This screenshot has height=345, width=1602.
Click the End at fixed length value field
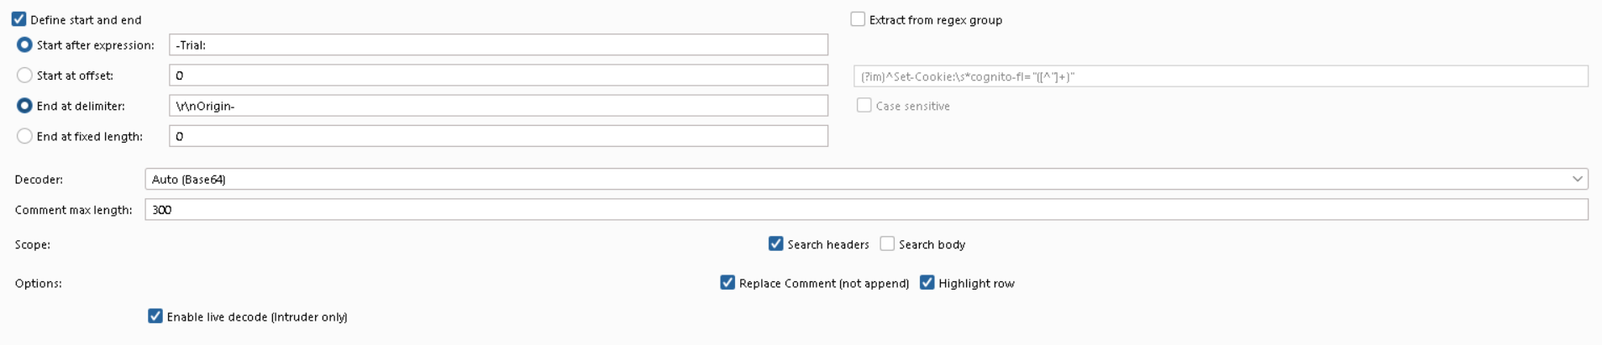[x=498, y=136]
